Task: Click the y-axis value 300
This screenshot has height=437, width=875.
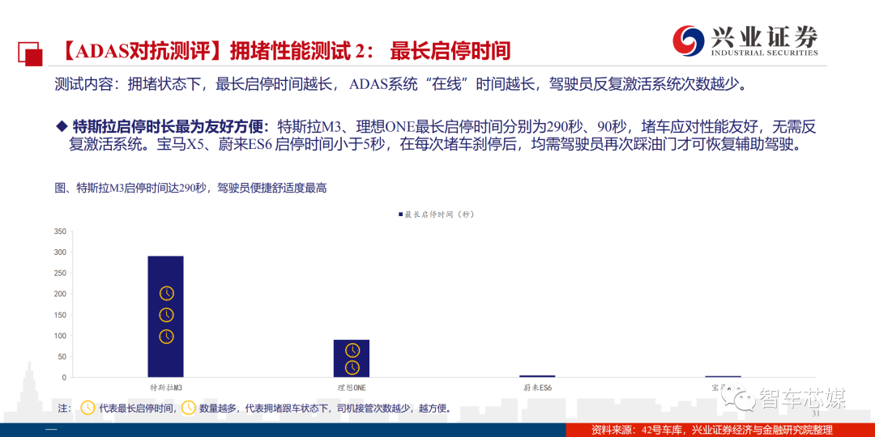Action: 60,252
